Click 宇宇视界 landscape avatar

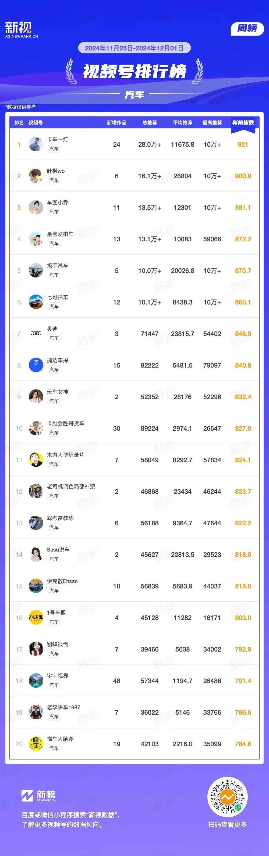click(36, 680)
